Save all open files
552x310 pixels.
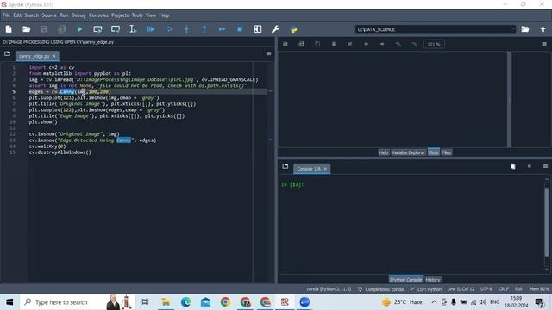click(62, 29)
